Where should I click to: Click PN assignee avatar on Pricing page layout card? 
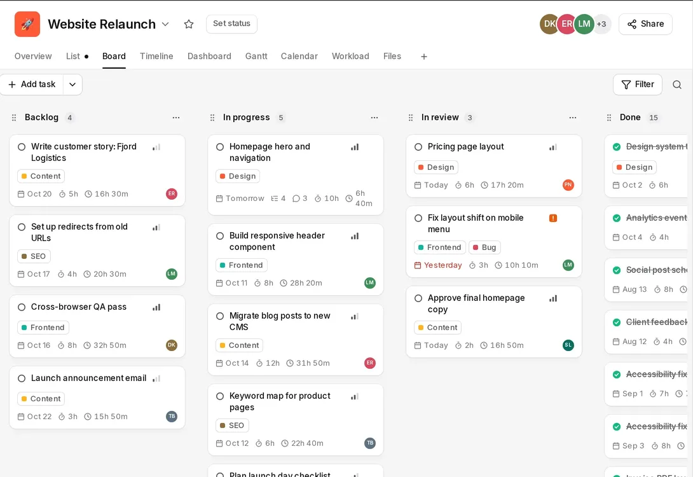(568, 185)
